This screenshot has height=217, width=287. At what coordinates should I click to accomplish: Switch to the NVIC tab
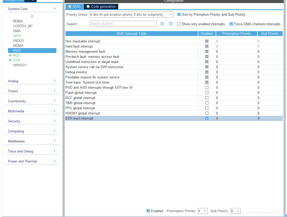[x=74, y=7]
